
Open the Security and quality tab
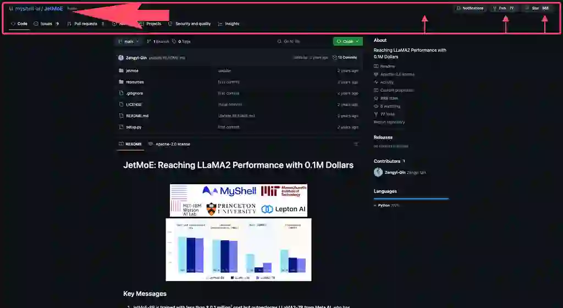coord(190,24)
